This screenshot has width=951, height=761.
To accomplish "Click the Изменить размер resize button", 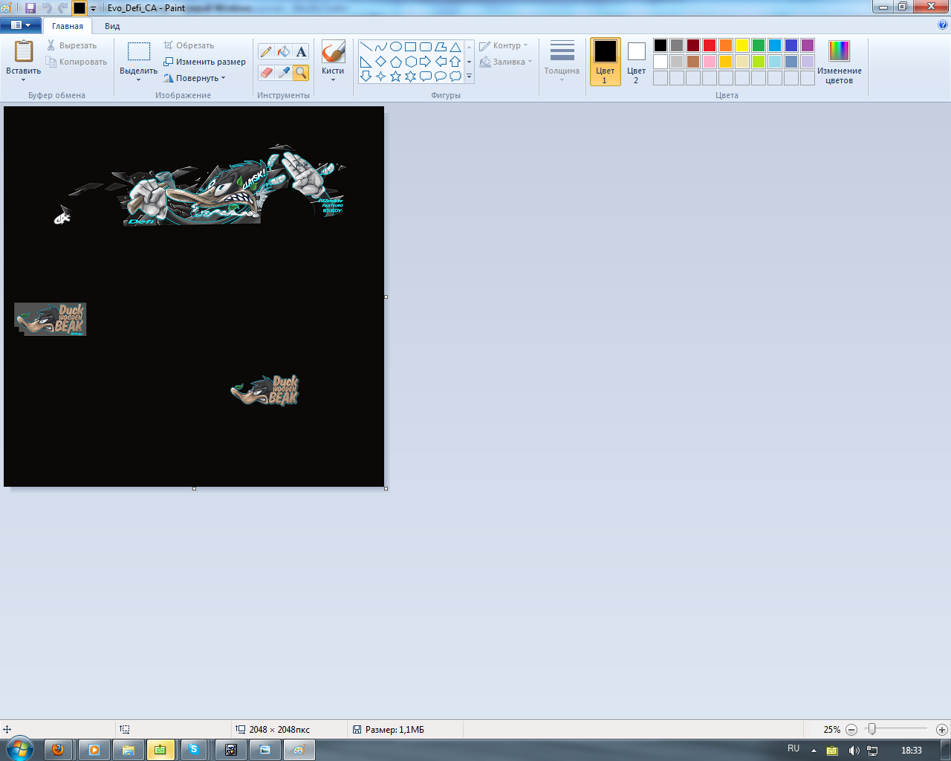I will point(204,62).
